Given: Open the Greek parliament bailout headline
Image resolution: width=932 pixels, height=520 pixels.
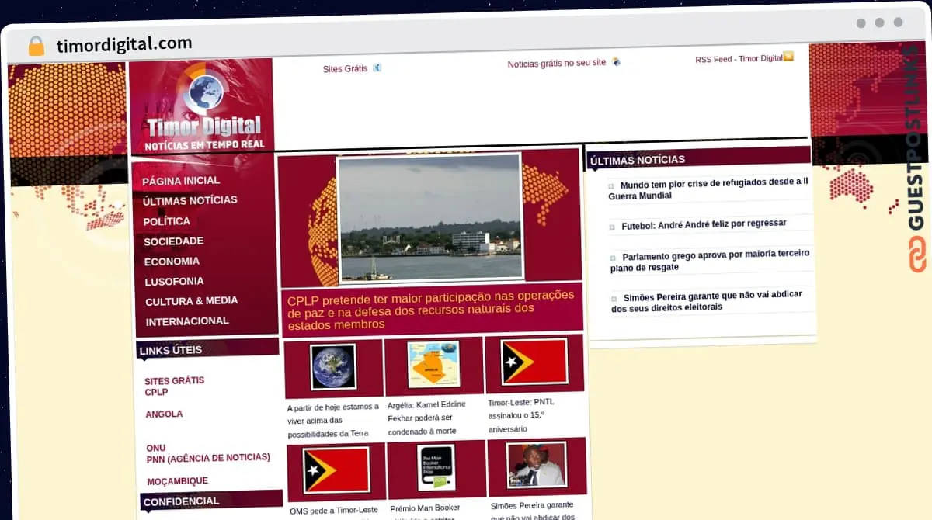Looking at the screenshot, I should click(x=709, y=260).
